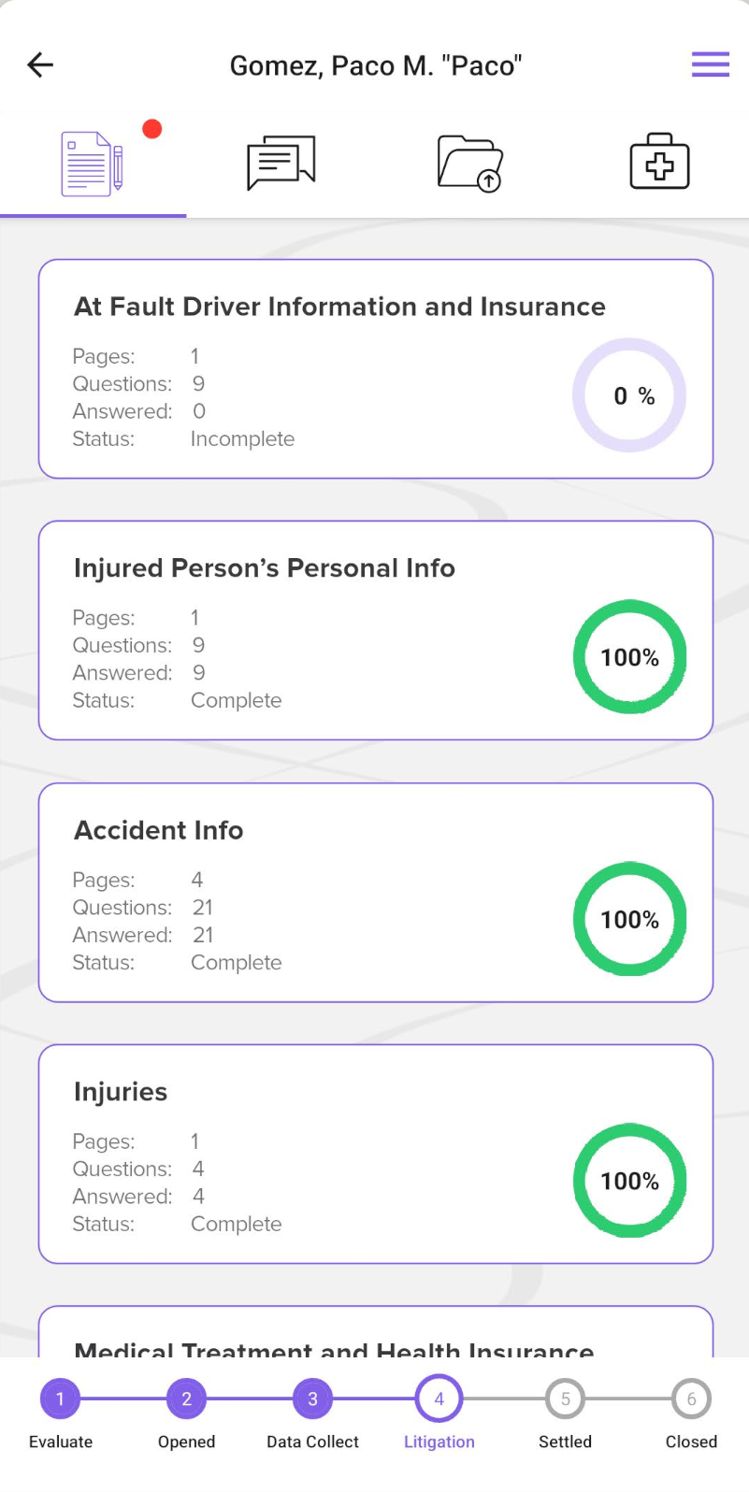
Task: Tap the red notification dot on forms icon
Action: click(152, 130)
